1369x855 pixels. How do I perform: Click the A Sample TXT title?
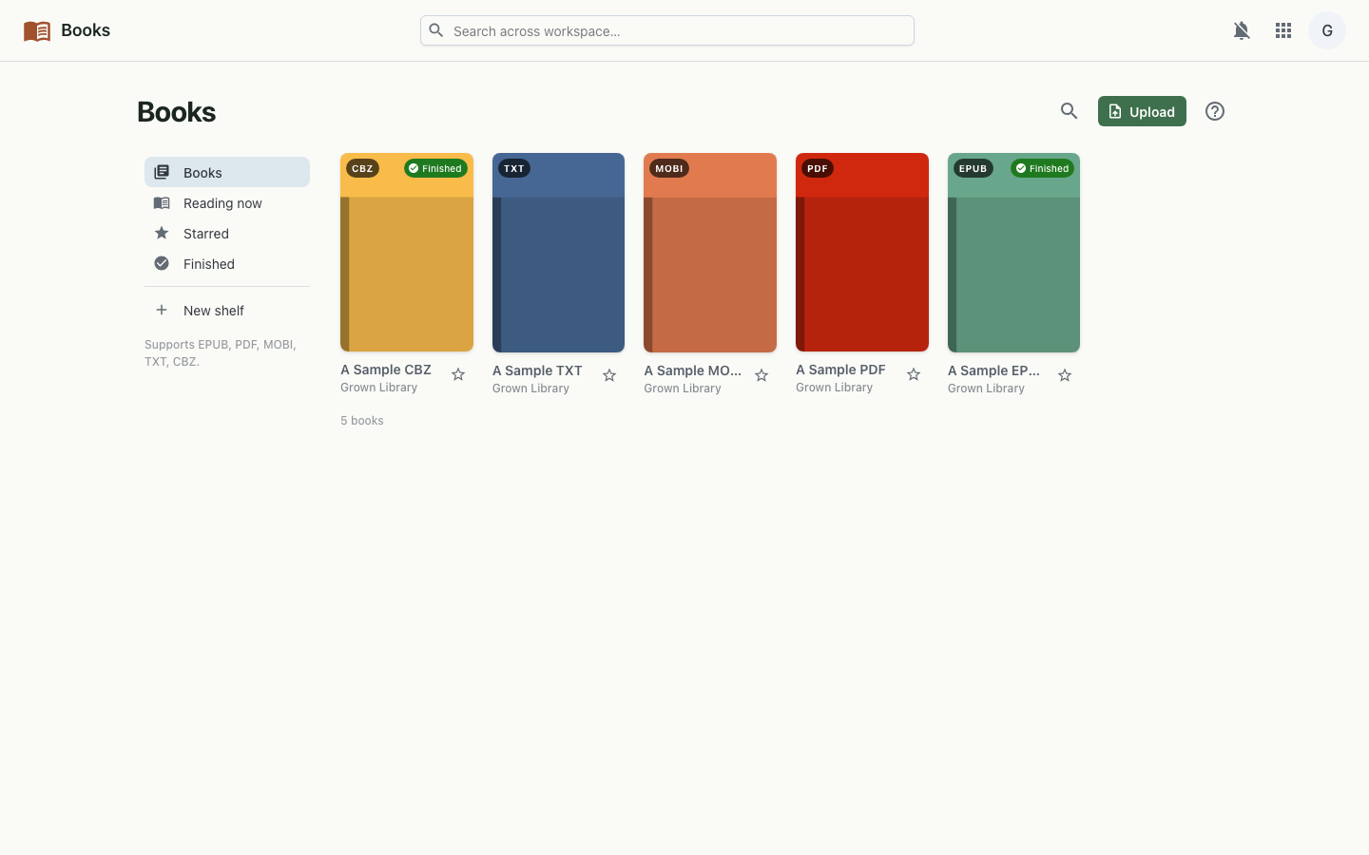point(537,370)
